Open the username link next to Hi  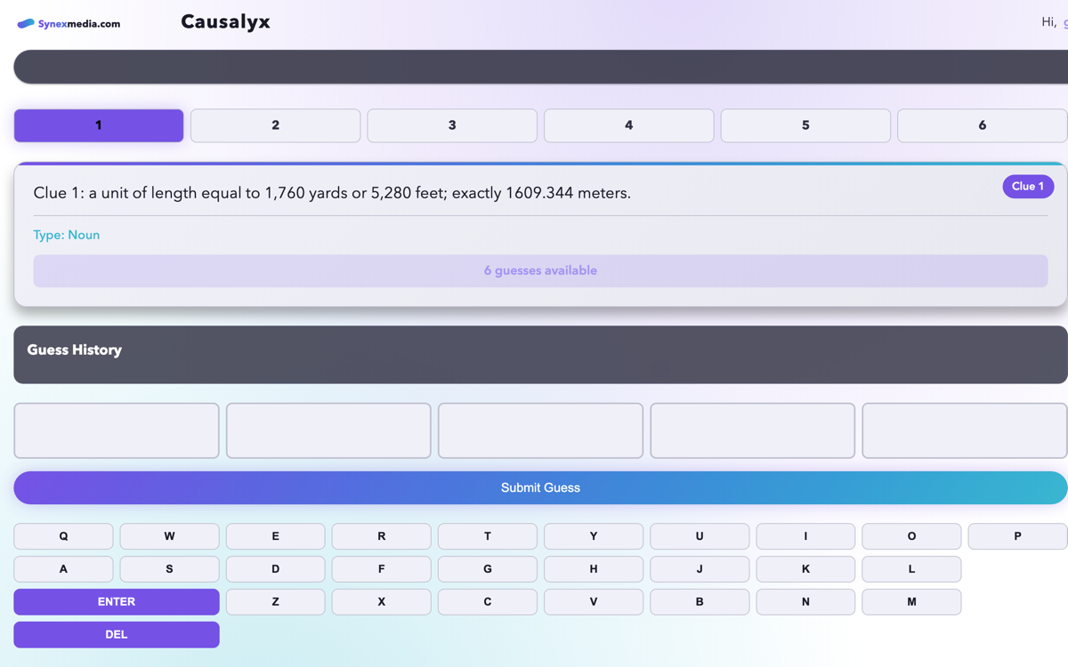(x=1064, y=21)
